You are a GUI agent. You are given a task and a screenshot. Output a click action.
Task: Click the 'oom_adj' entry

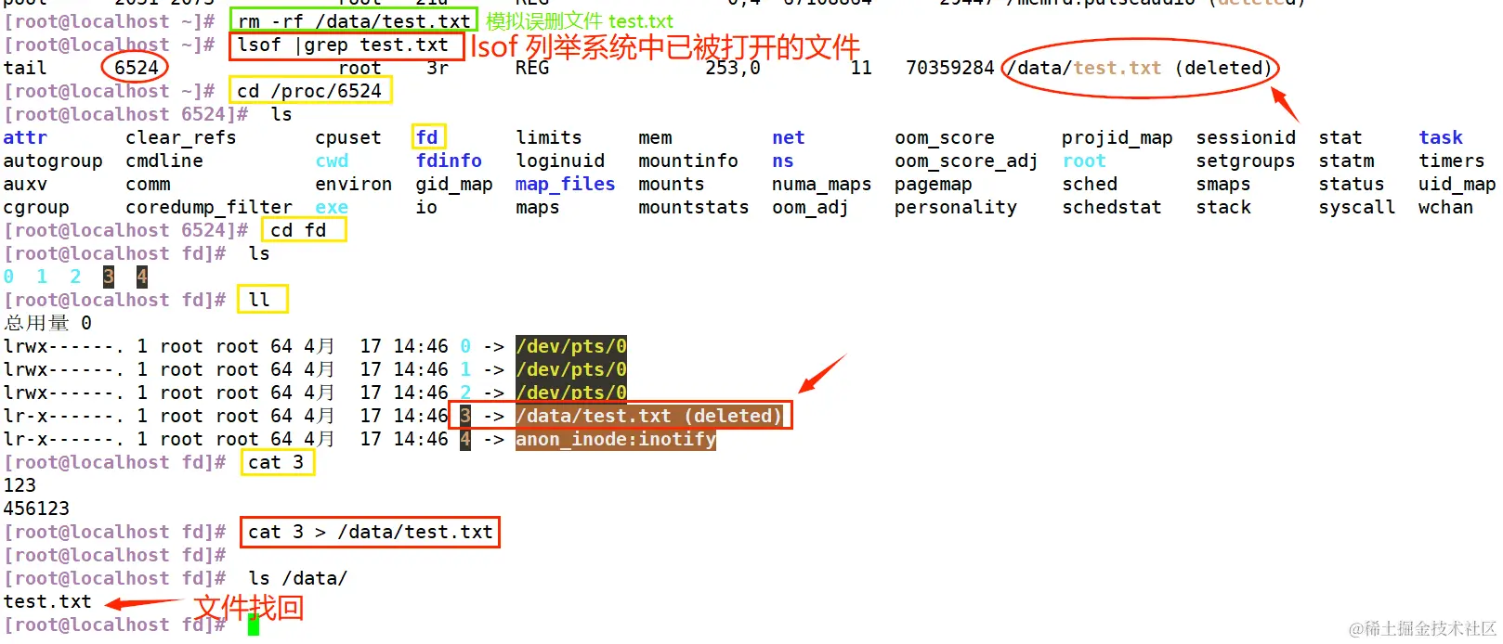click(811, 207)
